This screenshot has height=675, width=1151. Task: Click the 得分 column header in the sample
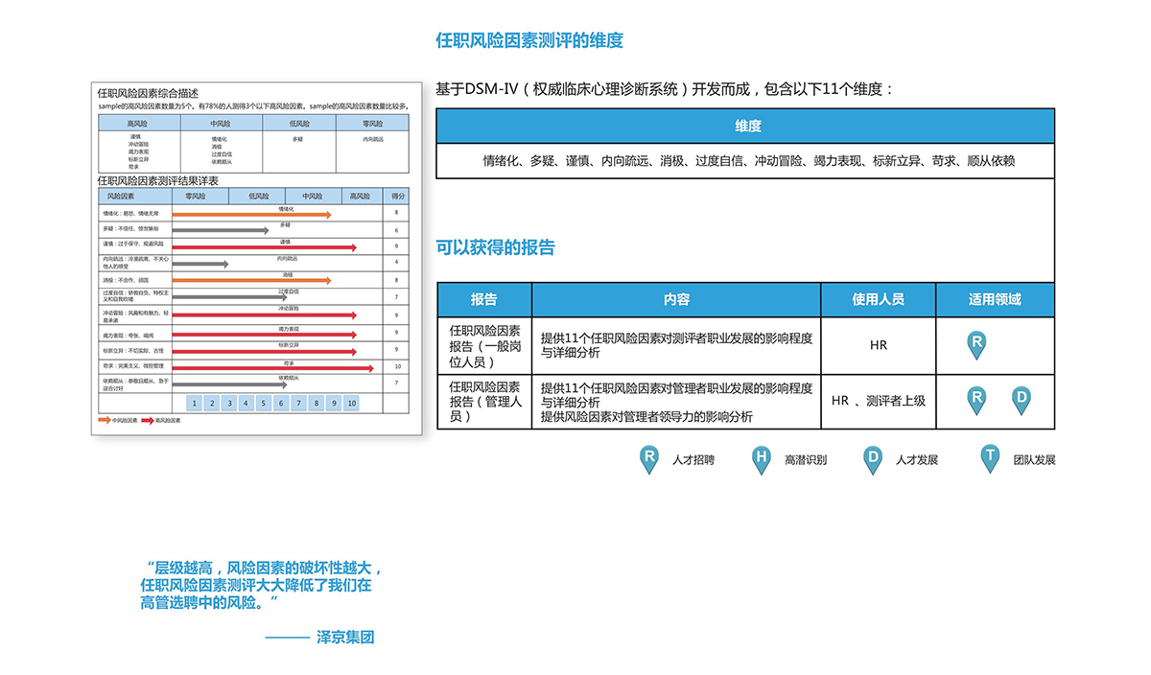tap(397, 196)
